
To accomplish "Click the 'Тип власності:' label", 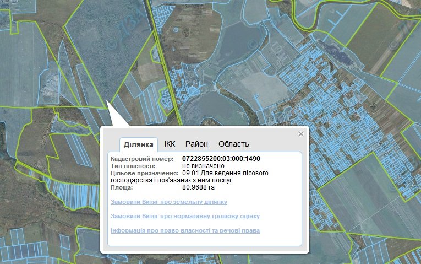I will tap(136, 166).
